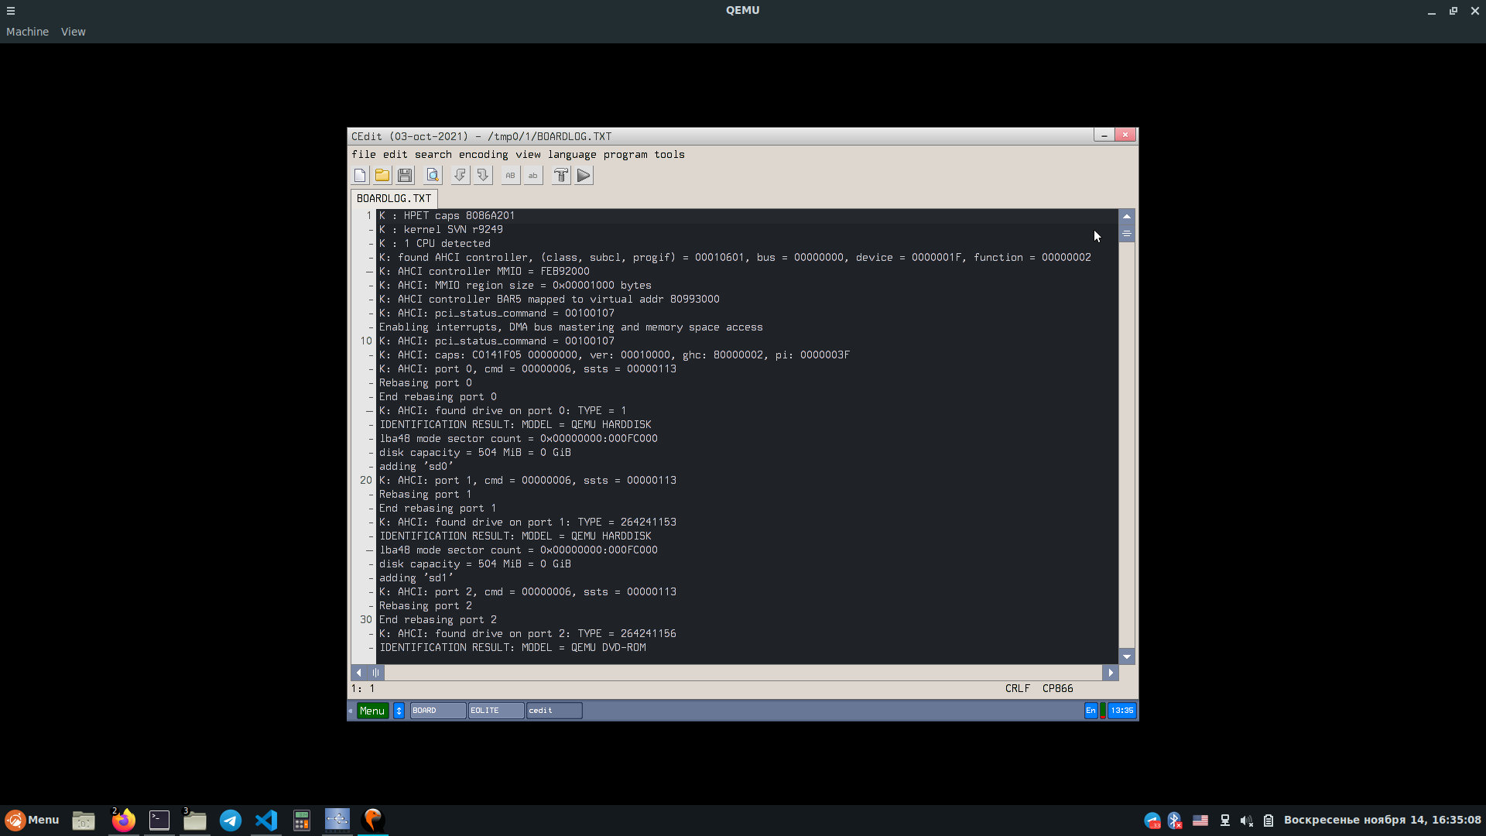The image size is (1486, 836).
Task: Toggle the taskbar up-down arrow button
Action: pyautogui.click(x=399, y=711)
